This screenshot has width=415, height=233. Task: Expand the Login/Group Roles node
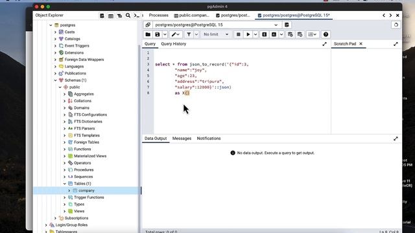click(x=46, y=225)
